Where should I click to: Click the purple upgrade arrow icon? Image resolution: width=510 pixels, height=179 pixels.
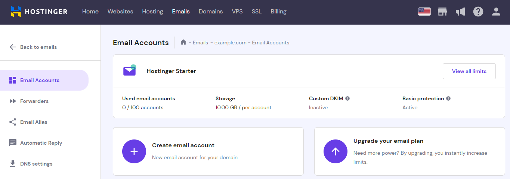click(x=336, y=151)
